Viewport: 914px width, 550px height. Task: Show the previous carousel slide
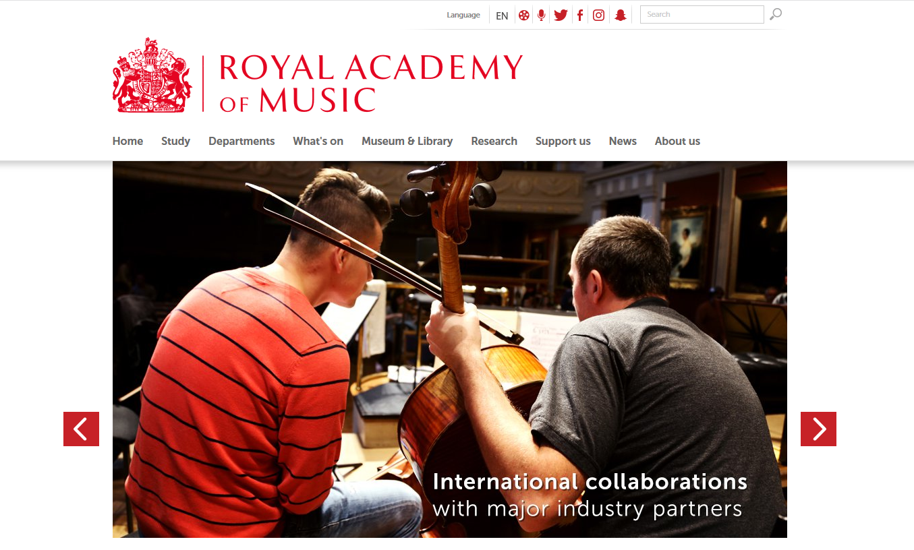click(x=81, y=429)
